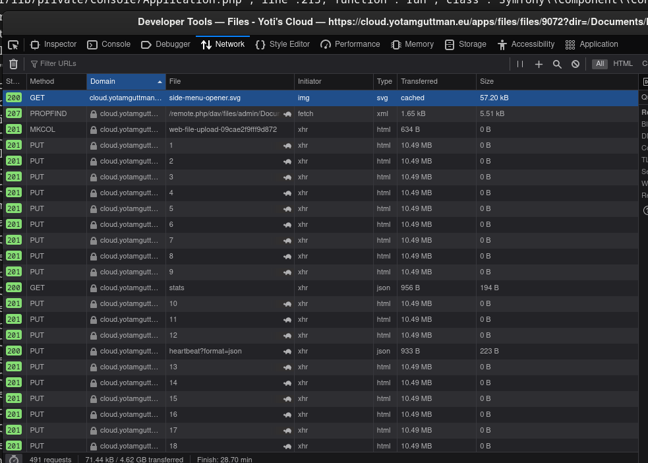The width and height of the screenshot is (648, 463).
Task: Clear network log with trash icon
Action: click(x=13, y=64)
